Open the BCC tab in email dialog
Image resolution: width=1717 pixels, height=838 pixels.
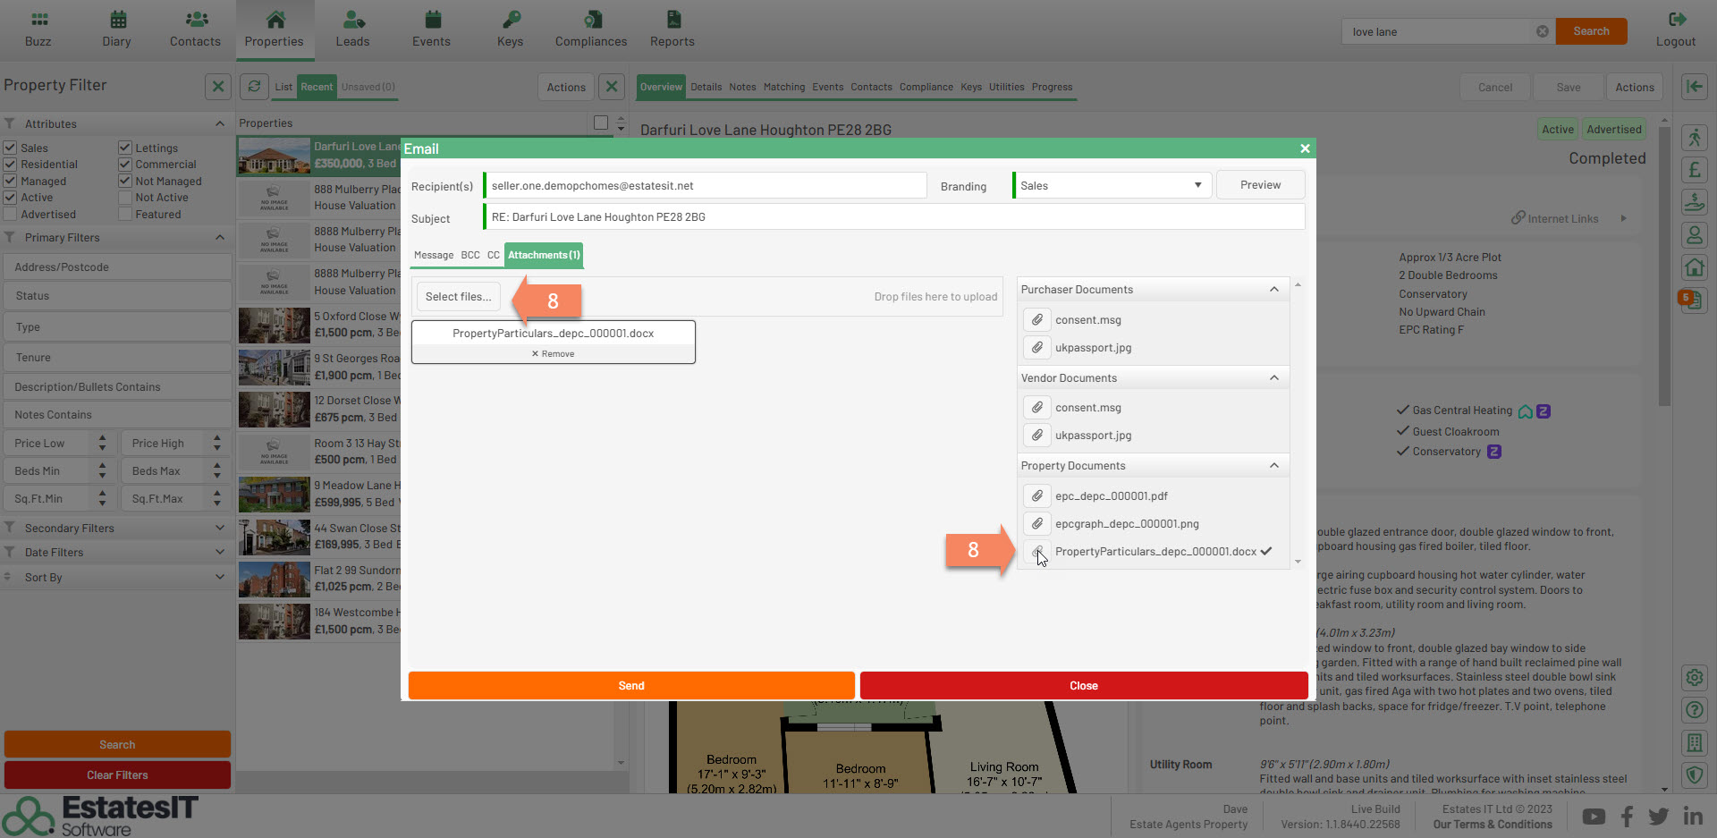point(470,255)
